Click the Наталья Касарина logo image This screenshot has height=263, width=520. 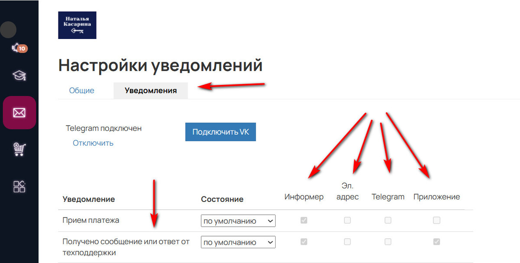(77, 25)
